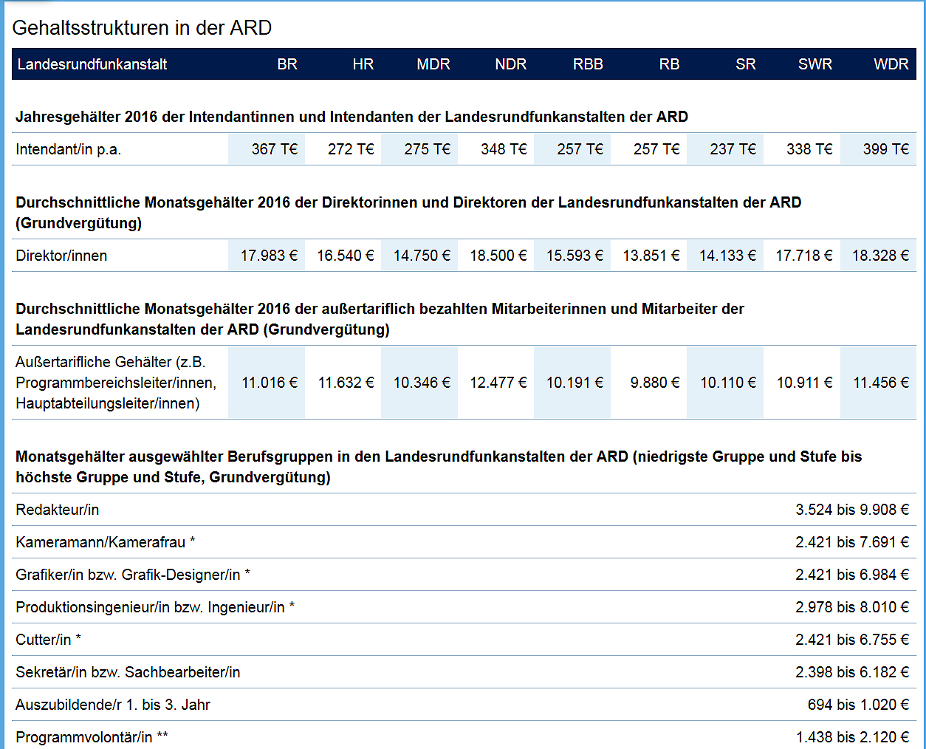Screen dimensions: 926x749
Task: Click the Produktionsingenieur/in salary range 2.978 bis 8.010 €
Action: [x=851, y=607]
